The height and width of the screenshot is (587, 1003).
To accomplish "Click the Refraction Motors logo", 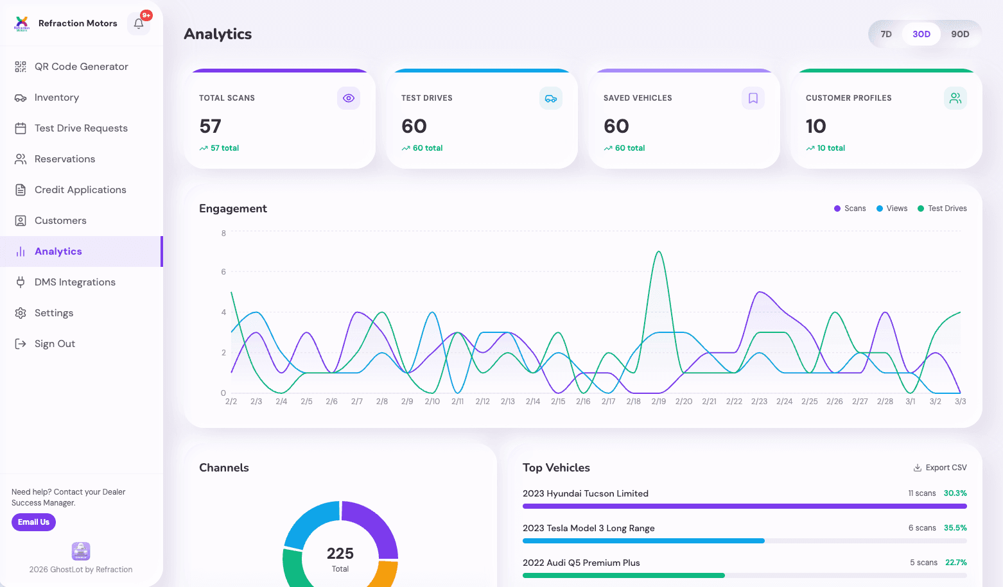I will [22, 24].
